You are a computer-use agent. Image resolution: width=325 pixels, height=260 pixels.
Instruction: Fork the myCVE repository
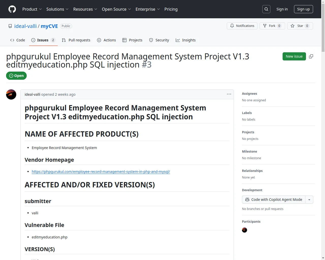(x=272, y=26)
